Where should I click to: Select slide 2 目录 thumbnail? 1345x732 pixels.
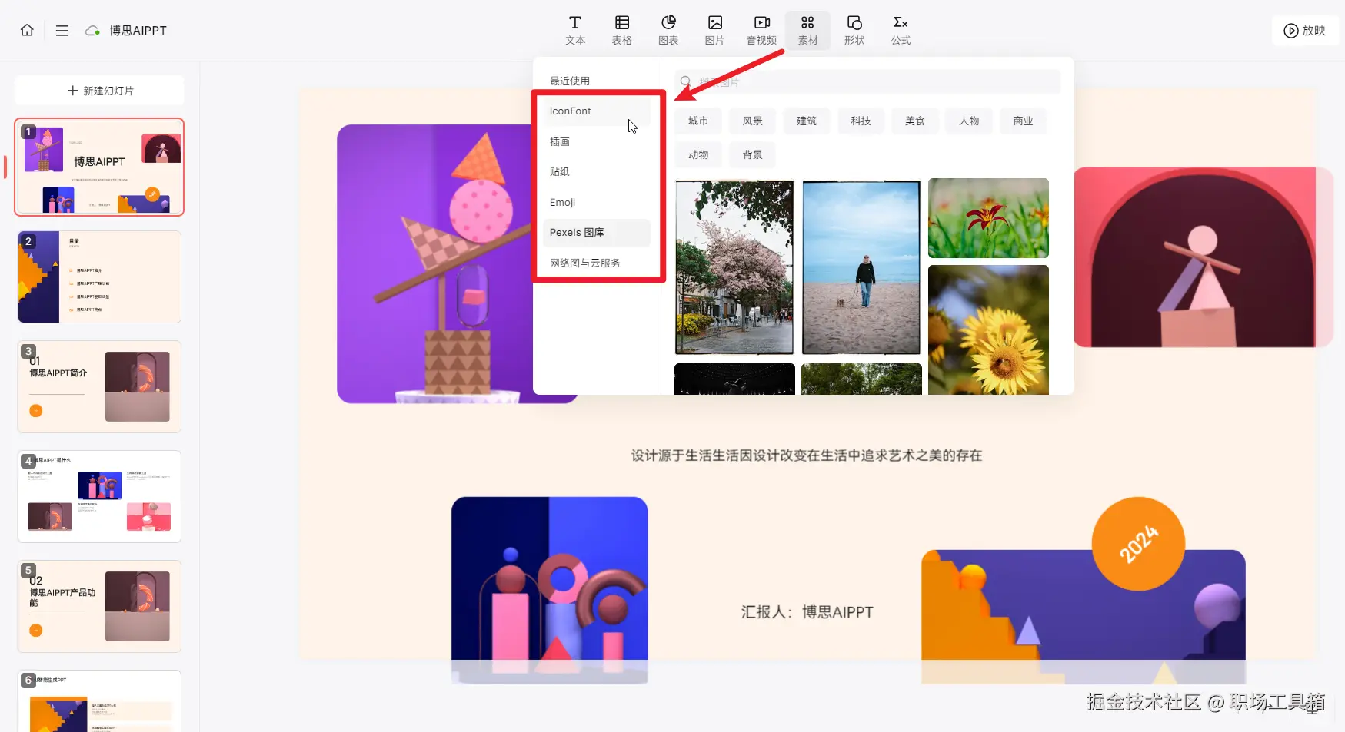[99, 277]
